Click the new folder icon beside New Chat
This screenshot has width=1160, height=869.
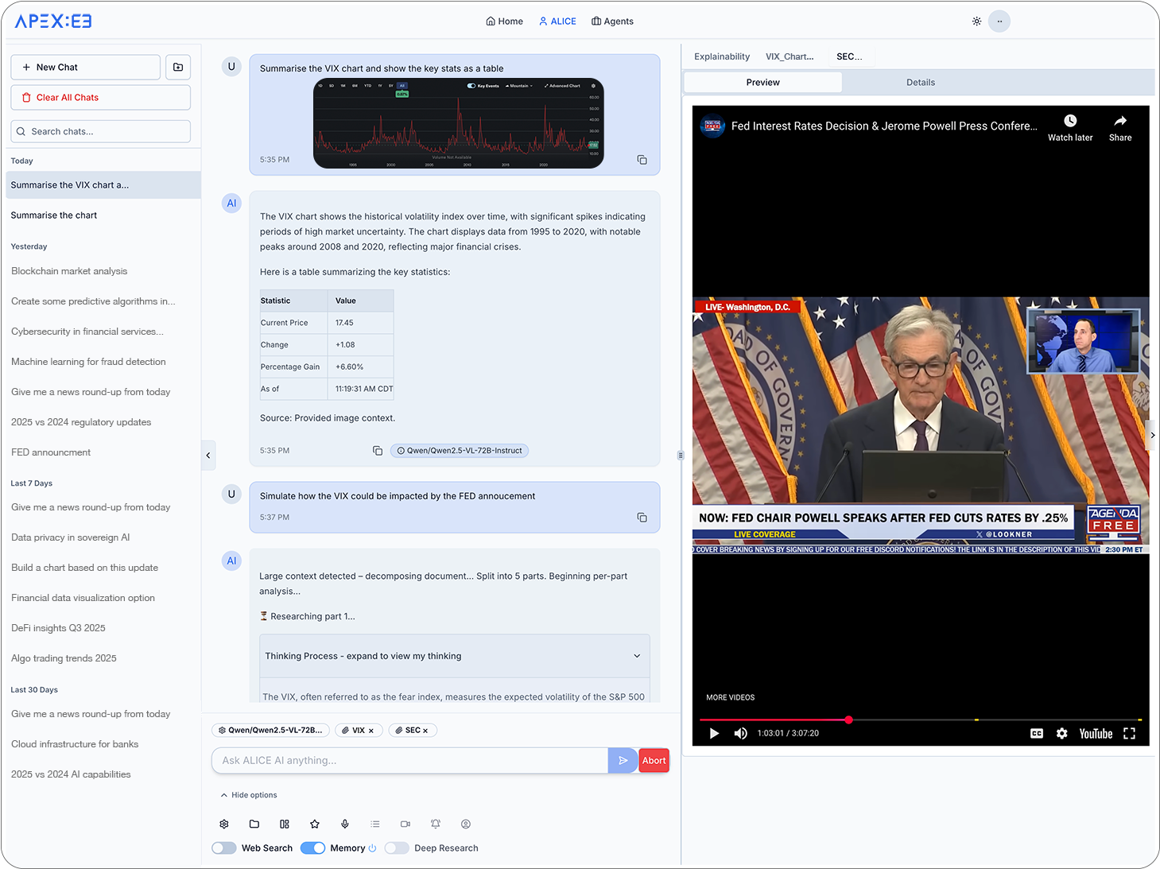click(x=178, y=68)
